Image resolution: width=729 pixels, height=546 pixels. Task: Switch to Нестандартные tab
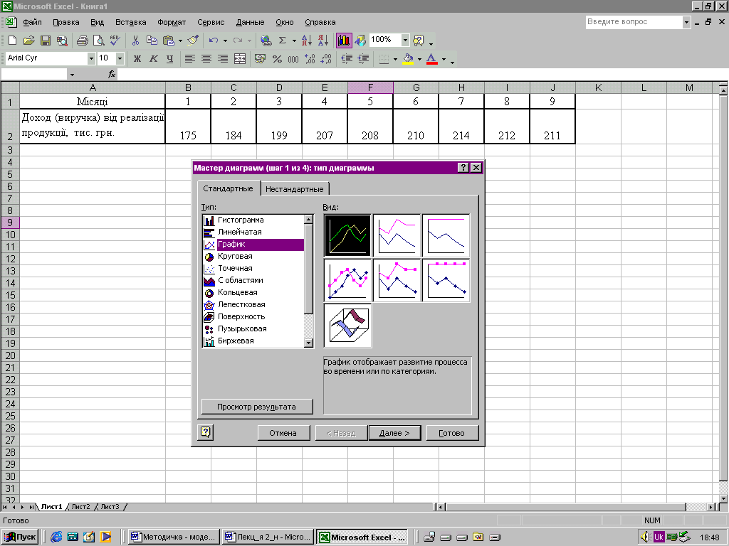tap(294, 189)
